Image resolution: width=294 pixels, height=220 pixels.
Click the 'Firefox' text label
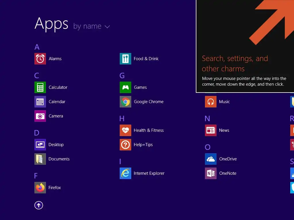(55, 188)
